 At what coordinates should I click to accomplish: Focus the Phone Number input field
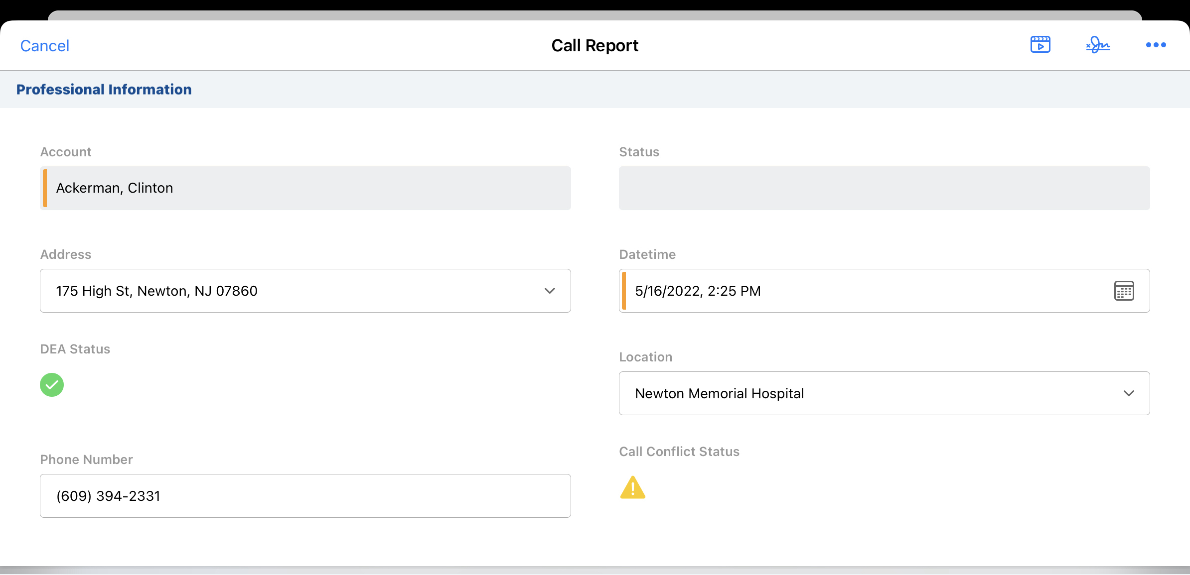coord(305,496)
